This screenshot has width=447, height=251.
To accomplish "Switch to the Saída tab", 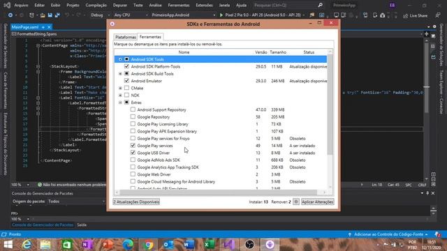I will [82, 225].
